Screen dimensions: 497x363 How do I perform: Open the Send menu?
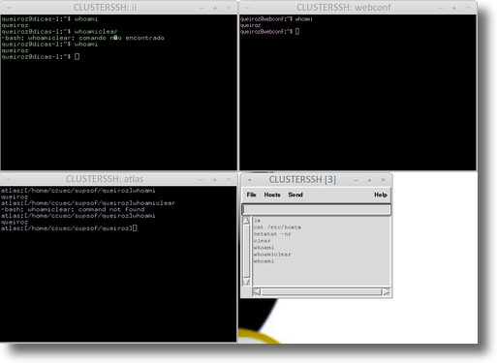click(x=295, y=195)
